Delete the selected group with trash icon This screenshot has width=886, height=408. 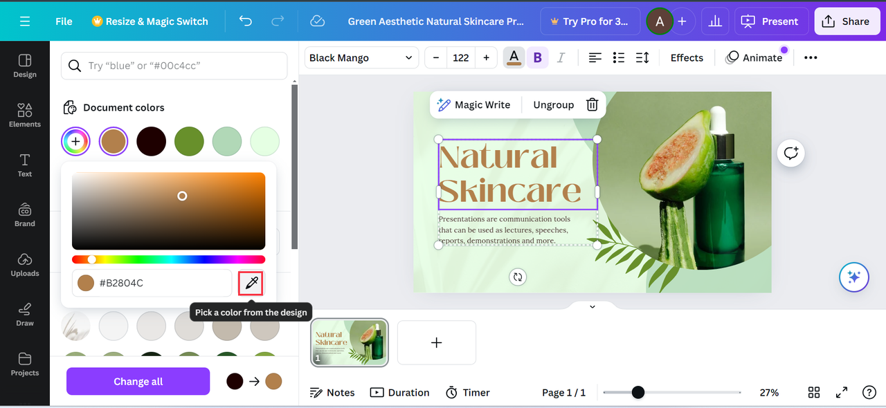click(x=592, y=104)
